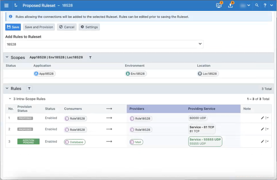Click the Note column header
Viewport: 277px width, 180px height.
pyautogui.click(x=247, y=109)
